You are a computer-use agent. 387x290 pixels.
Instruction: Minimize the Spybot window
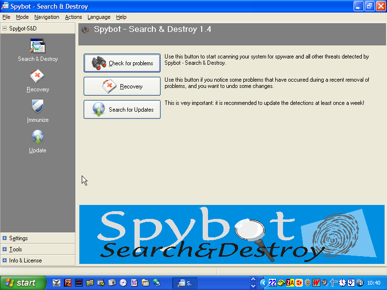(x=358, y=6)
